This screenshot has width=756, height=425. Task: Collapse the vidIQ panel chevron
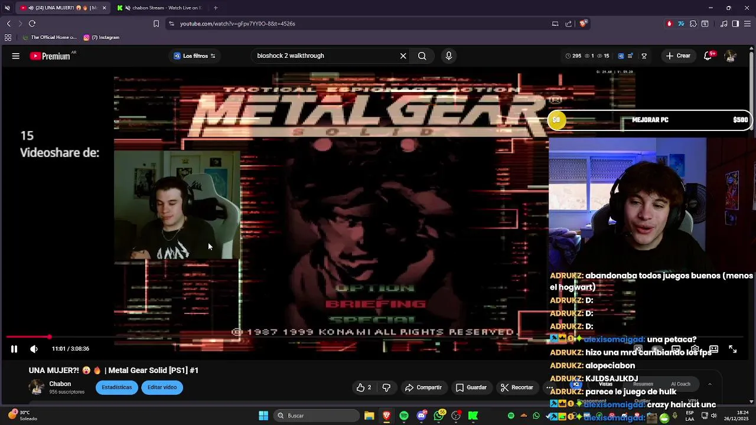[x=709, y=384]
